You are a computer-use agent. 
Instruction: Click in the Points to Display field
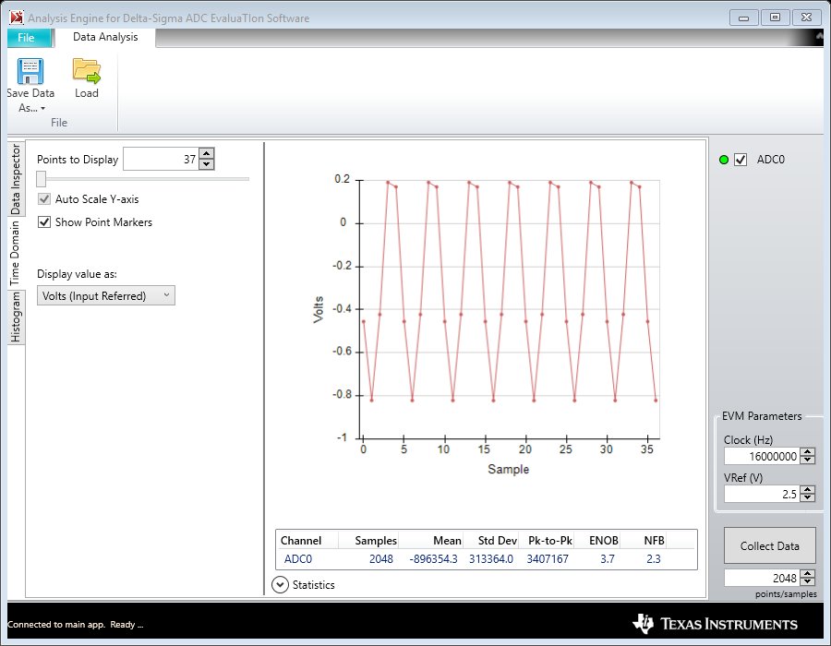tap(161, 159)
